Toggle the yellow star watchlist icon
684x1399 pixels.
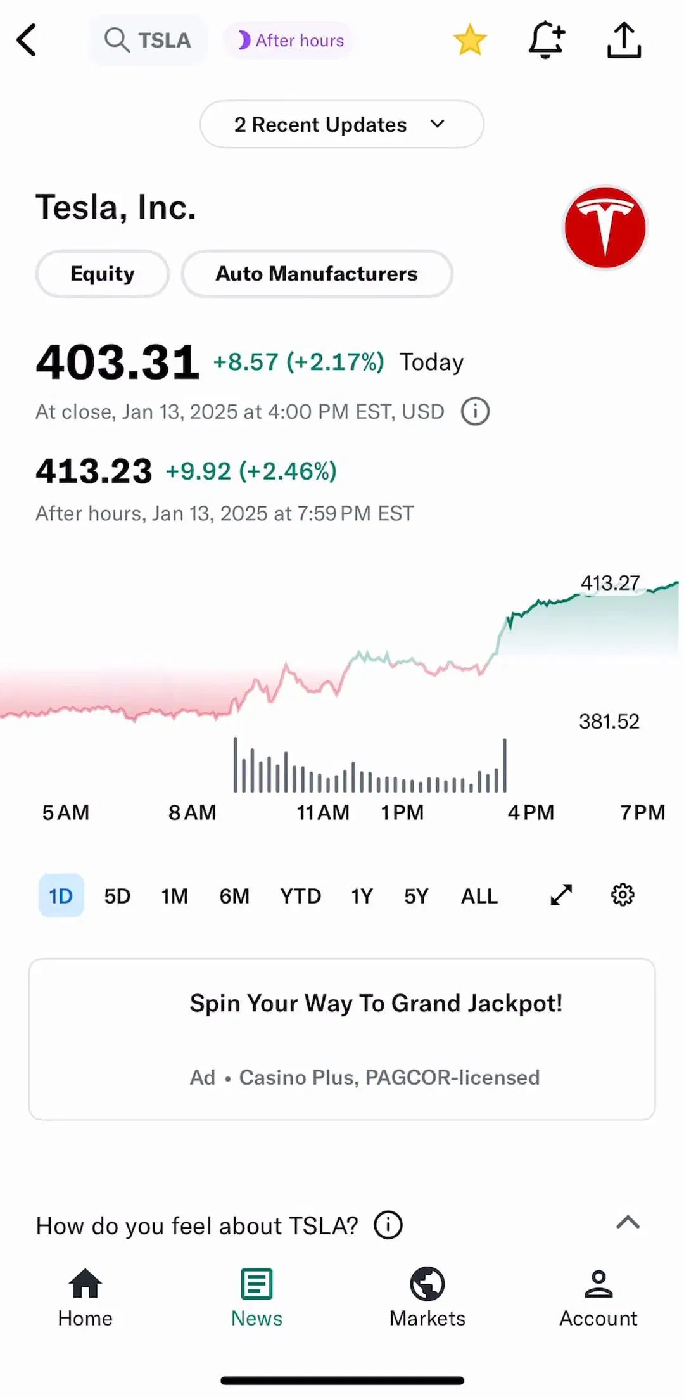pos(470,40)
